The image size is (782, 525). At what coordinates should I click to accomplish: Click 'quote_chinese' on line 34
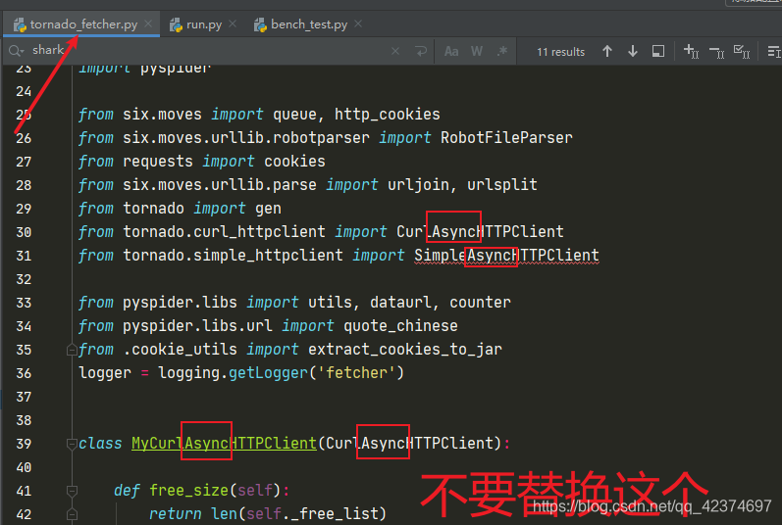pos(400,326)
